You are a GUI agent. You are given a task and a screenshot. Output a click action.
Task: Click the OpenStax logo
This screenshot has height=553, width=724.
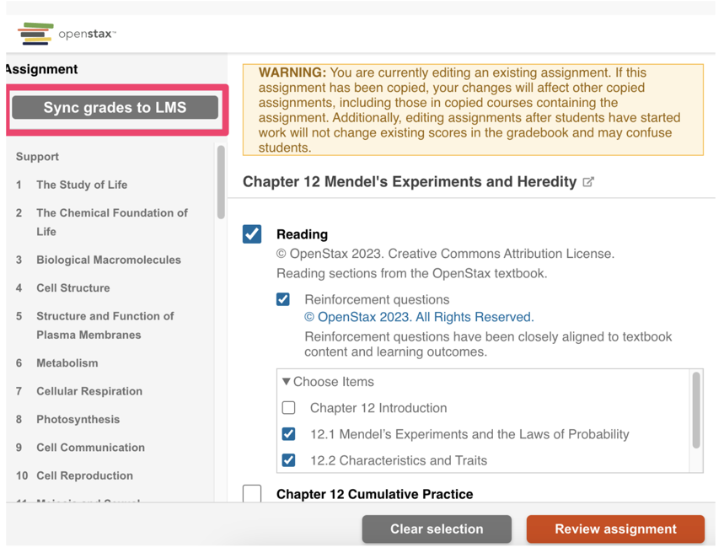point(66,35)
